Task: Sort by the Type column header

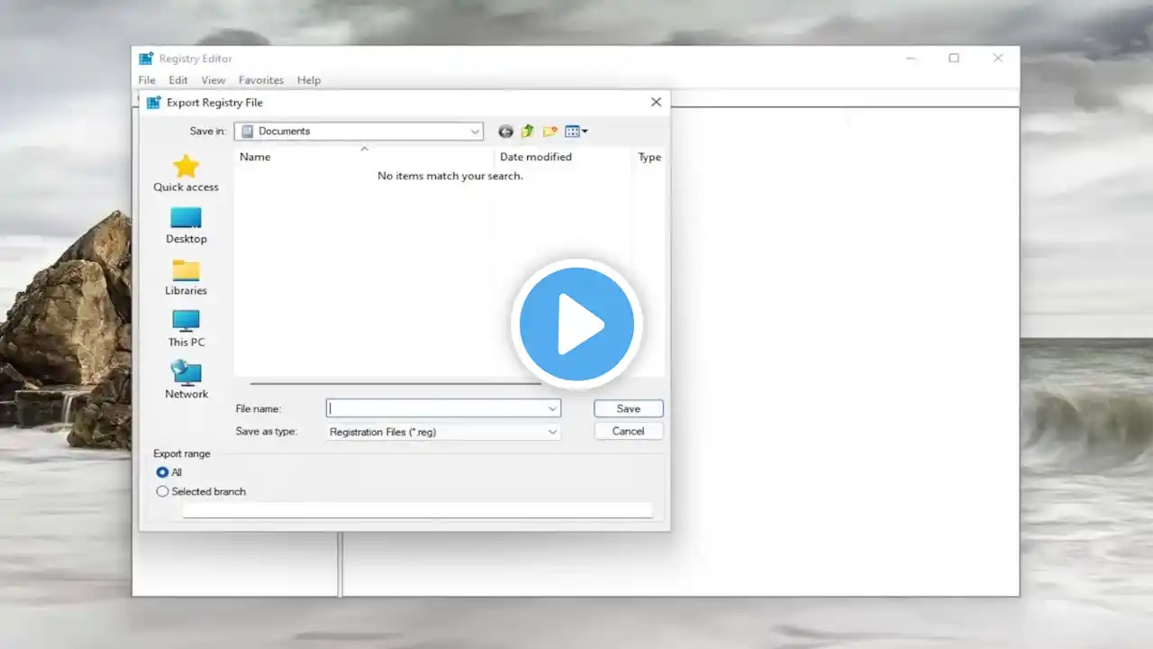Action: pos(649,157)
